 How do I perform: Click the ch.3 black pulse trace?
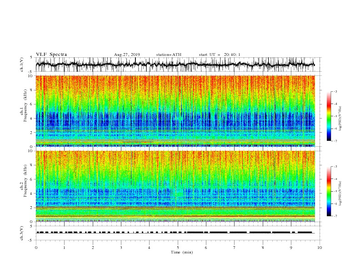(x=175, y=233)
